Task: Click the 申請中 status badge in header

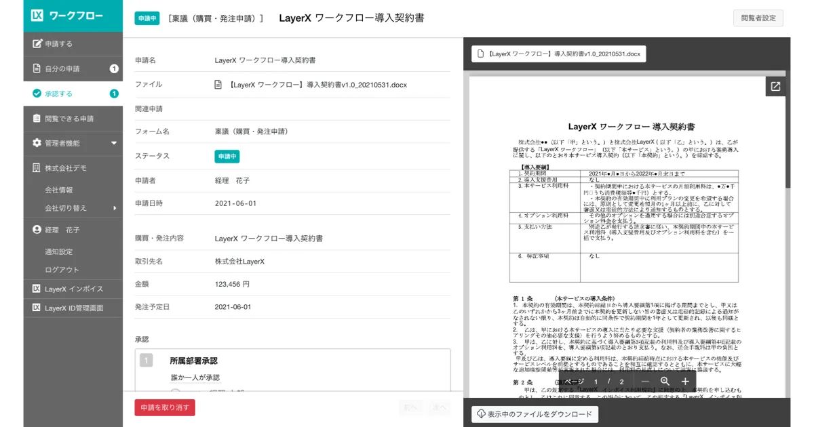Action: pos(147,18)
